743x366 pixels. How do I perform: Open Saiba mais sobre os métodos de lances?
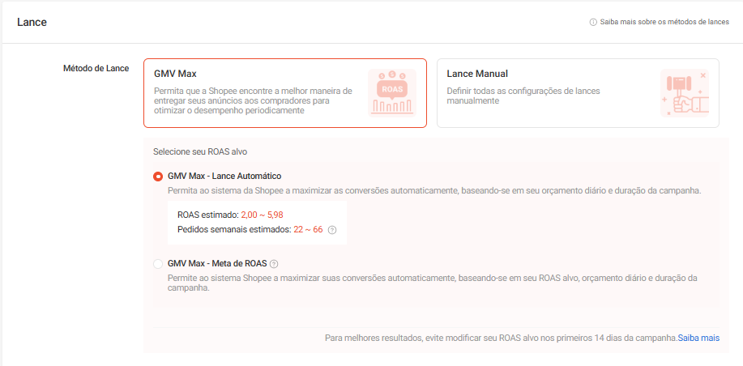pyautogui.click(x=664, y=23)
